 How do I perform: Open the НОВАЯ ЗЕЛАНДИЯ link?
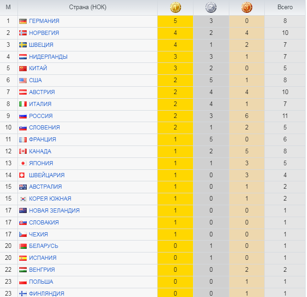54,211
